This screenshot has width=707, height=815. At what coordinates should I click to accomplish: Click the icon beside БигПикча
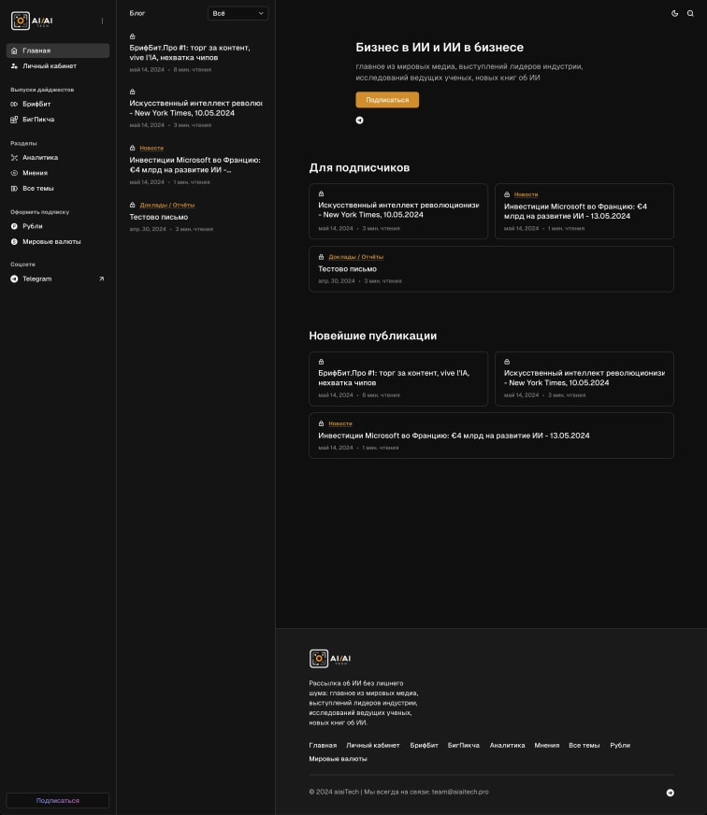[x=14, y=120]
